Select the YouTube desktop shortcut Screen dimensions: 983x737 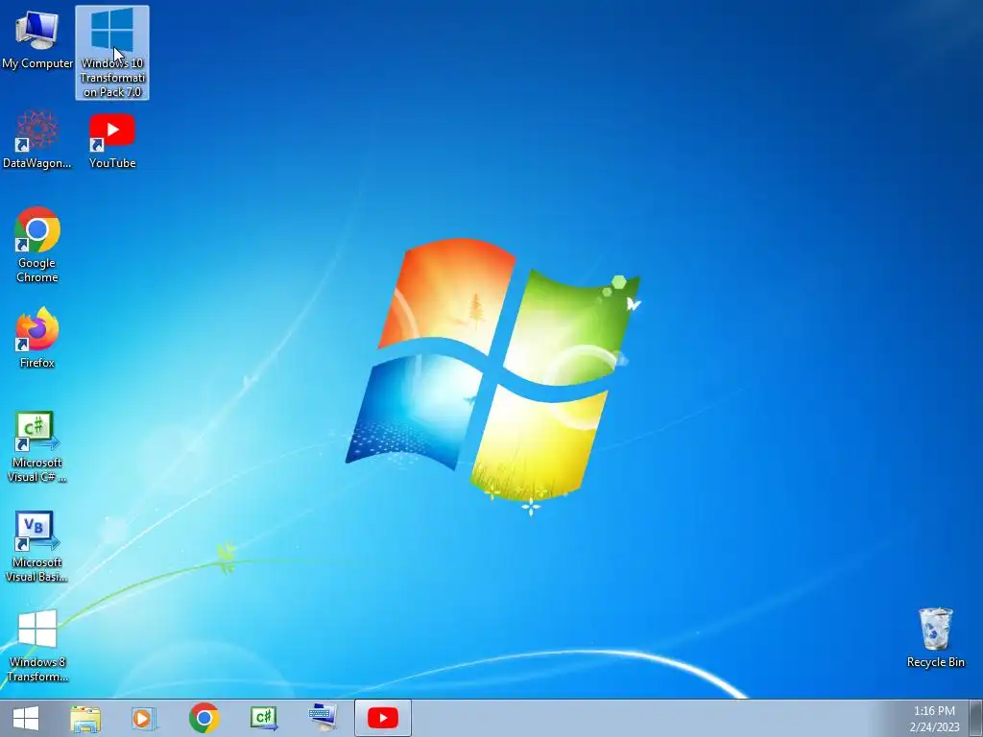coord(112,140)
